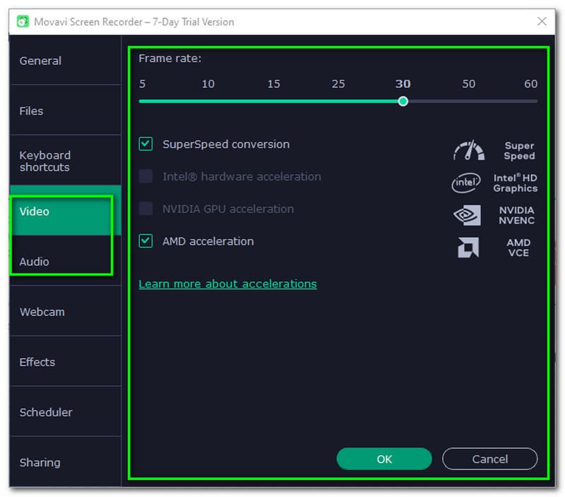Screen dimensions: 565x497
Task: Click the NVIDIA NVENC label text
Action: pos(516,215)
